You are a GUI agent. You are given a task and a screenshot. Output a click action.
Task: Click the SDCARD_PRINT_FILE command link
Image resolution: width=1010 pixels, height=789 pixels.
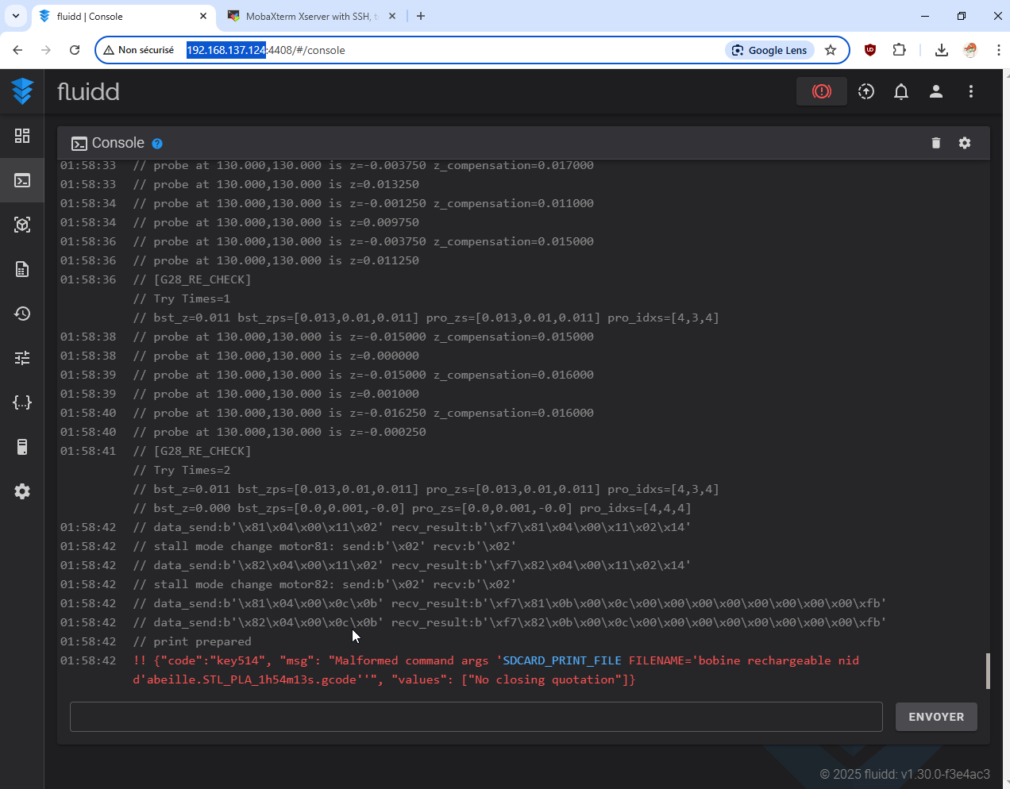tap(561, 660)
